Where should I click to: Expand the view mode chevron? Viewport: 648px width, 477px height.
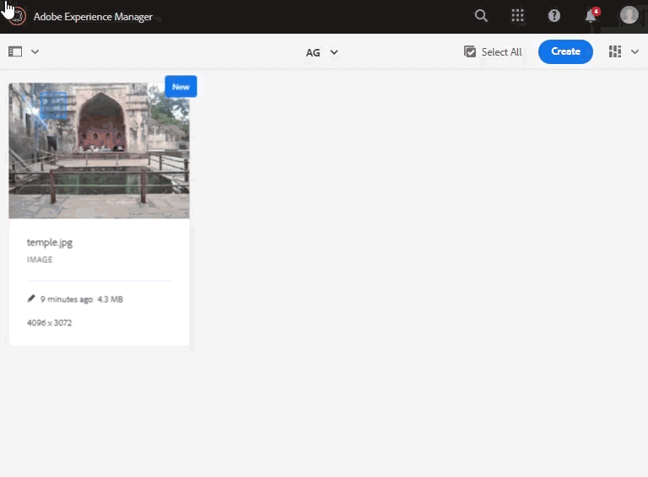tap(634, 52)
